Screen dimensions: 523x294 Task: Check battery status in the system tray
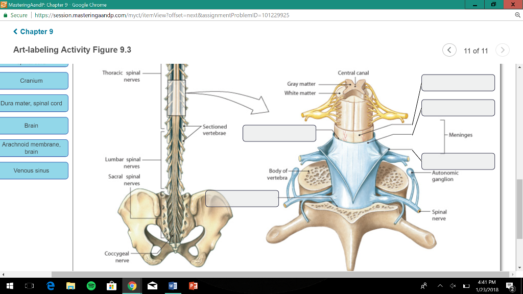point(467,286)
